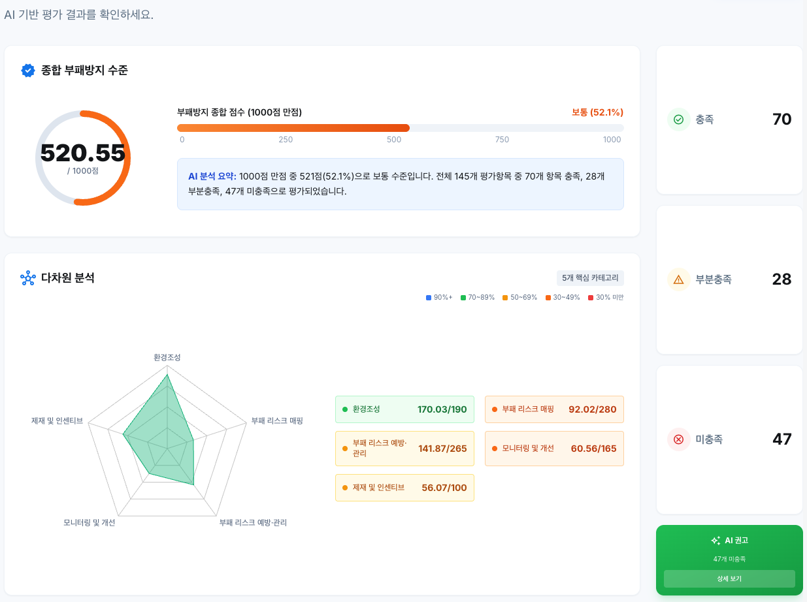The image size is (807, 602).
Task: Click the blue verified badge icon beside 종합 부패방지 수준
Action: [x=28, y=71]
